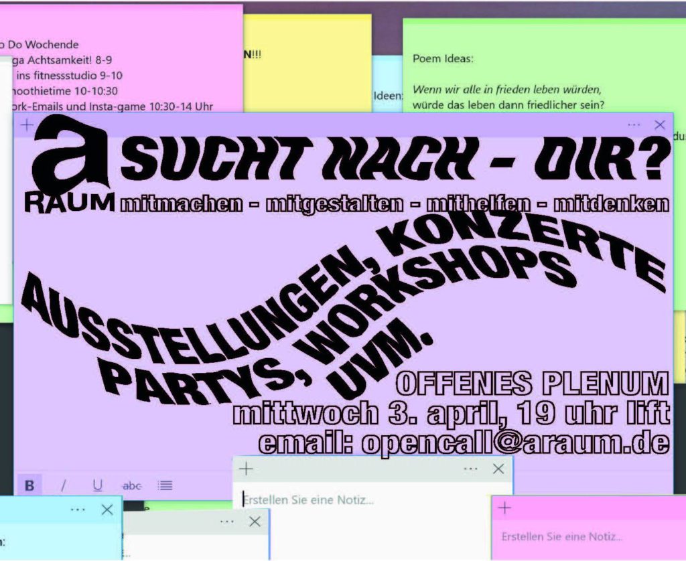
Task: Click plus icon on bottom-right pink note
Action: click(505, 508)
